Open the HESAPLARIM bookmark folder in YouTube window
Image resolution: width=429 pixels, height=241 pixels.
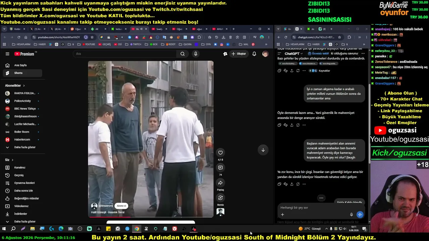(21, 44)
